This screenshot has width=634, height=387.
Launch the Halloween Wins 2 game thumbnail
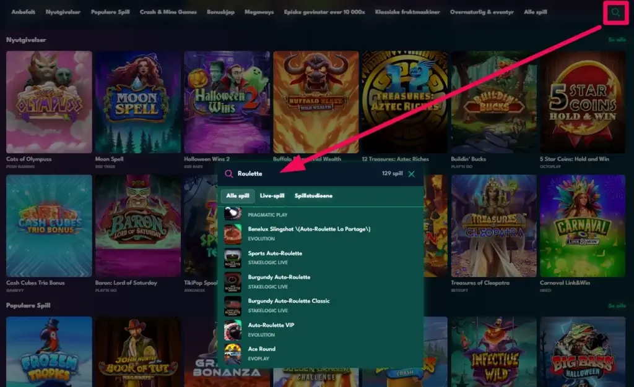(x=227, y=101)
